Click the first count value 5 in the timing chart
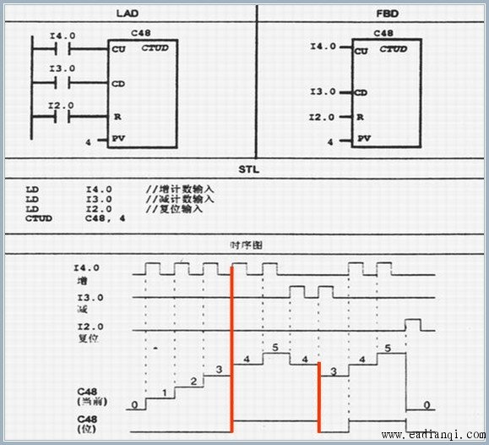This screenshot has width=489, height=445. point(275,347)
